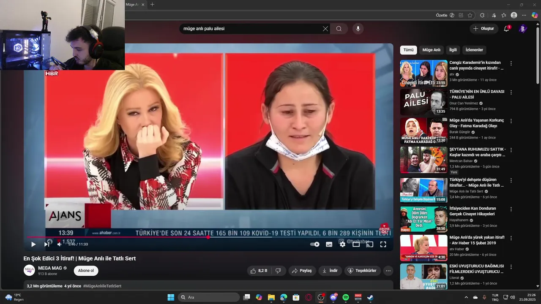This screenshot has height=304, width=541.
Task: Open the Oluştur create button
Action: (x=484, y=29)
